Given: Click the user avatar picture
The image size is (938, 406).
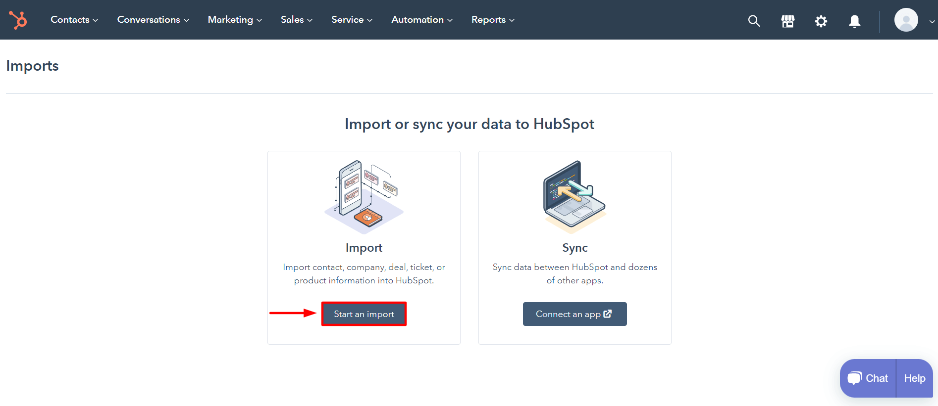Looking at the screenshot, I should 906,20.
